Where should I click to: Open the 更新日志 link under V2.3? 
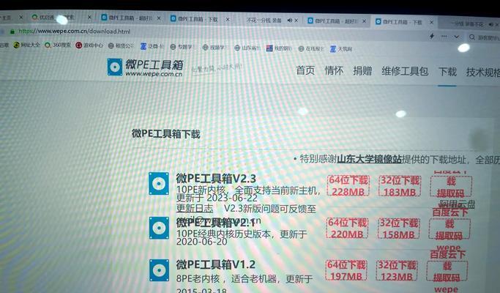pyautogui.click(x=195, y=209)
